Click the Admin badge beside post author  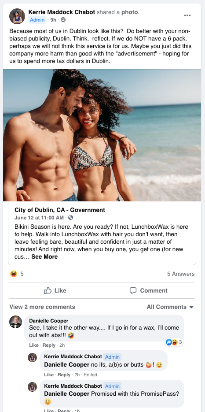coord(37,20)
